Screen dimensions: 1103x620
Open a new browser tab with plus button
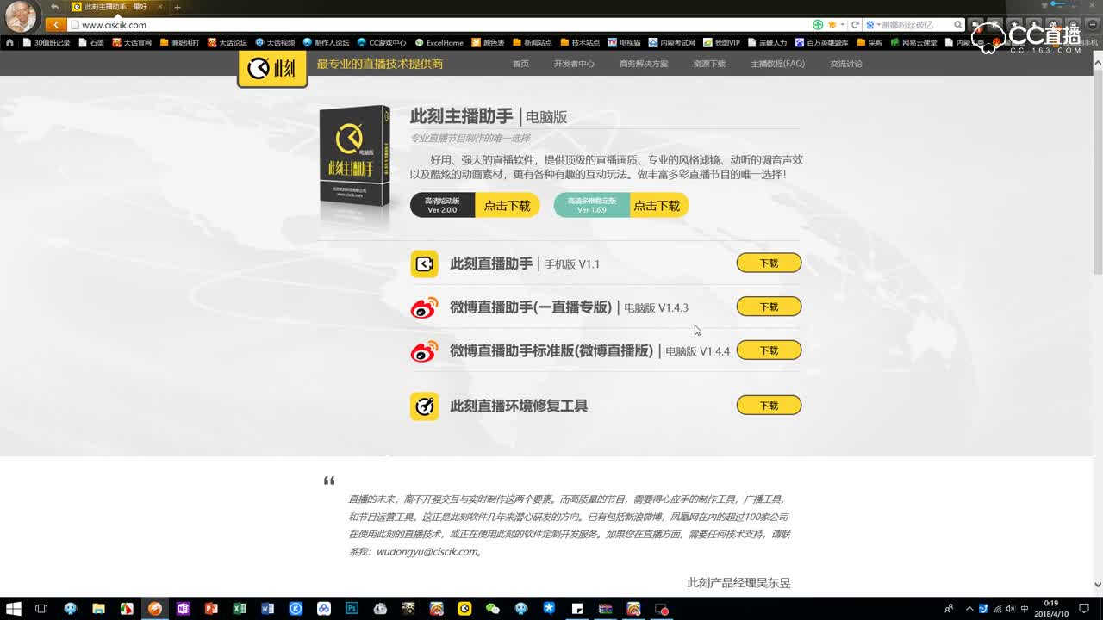178,7
